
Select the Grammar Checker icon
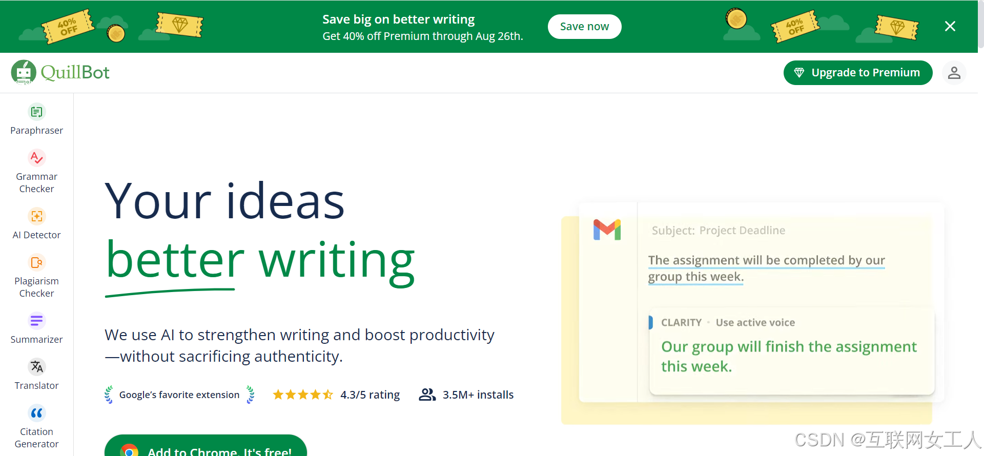[x=36, y=158]
